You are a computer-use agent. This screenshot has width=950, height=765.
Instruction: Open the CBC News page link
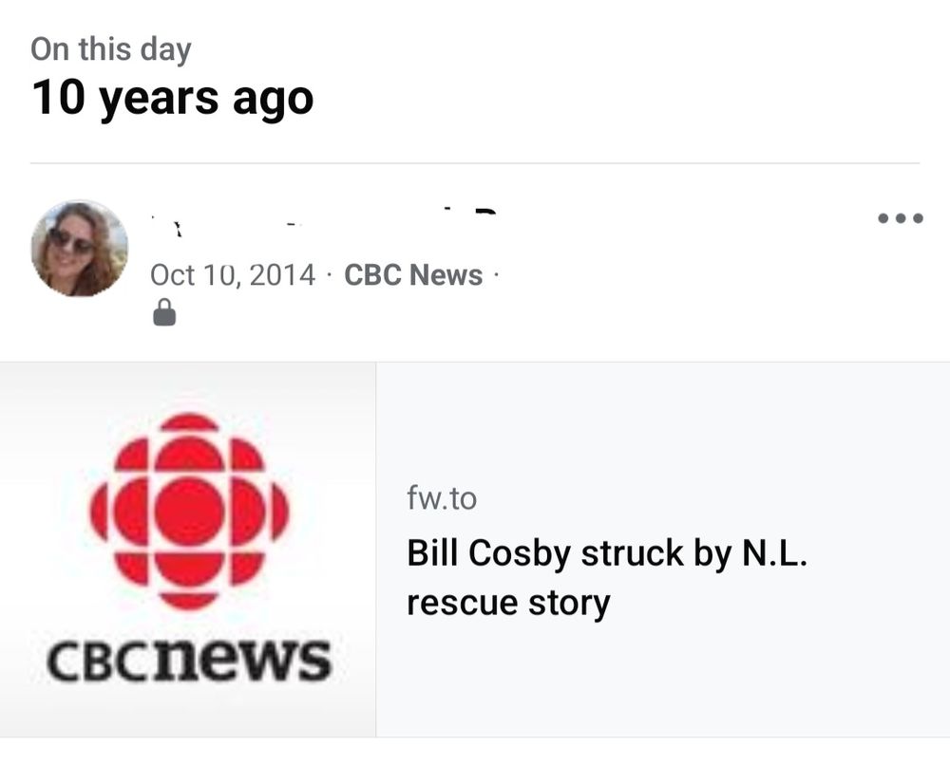[413, 275]
